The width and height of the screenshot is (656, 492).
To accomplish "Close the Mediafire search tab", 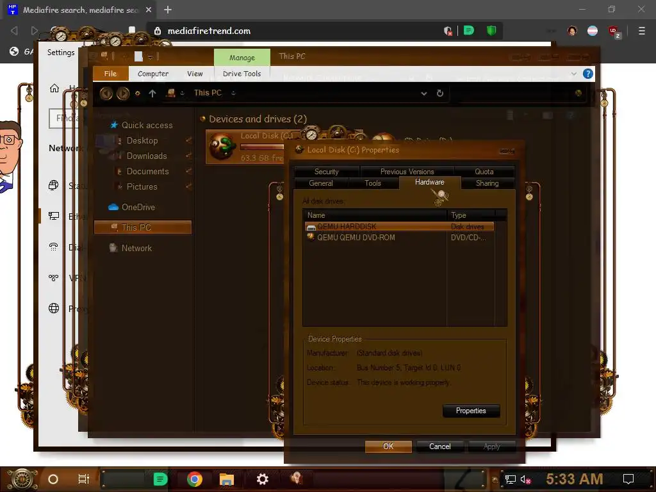I will pos(149,10).
